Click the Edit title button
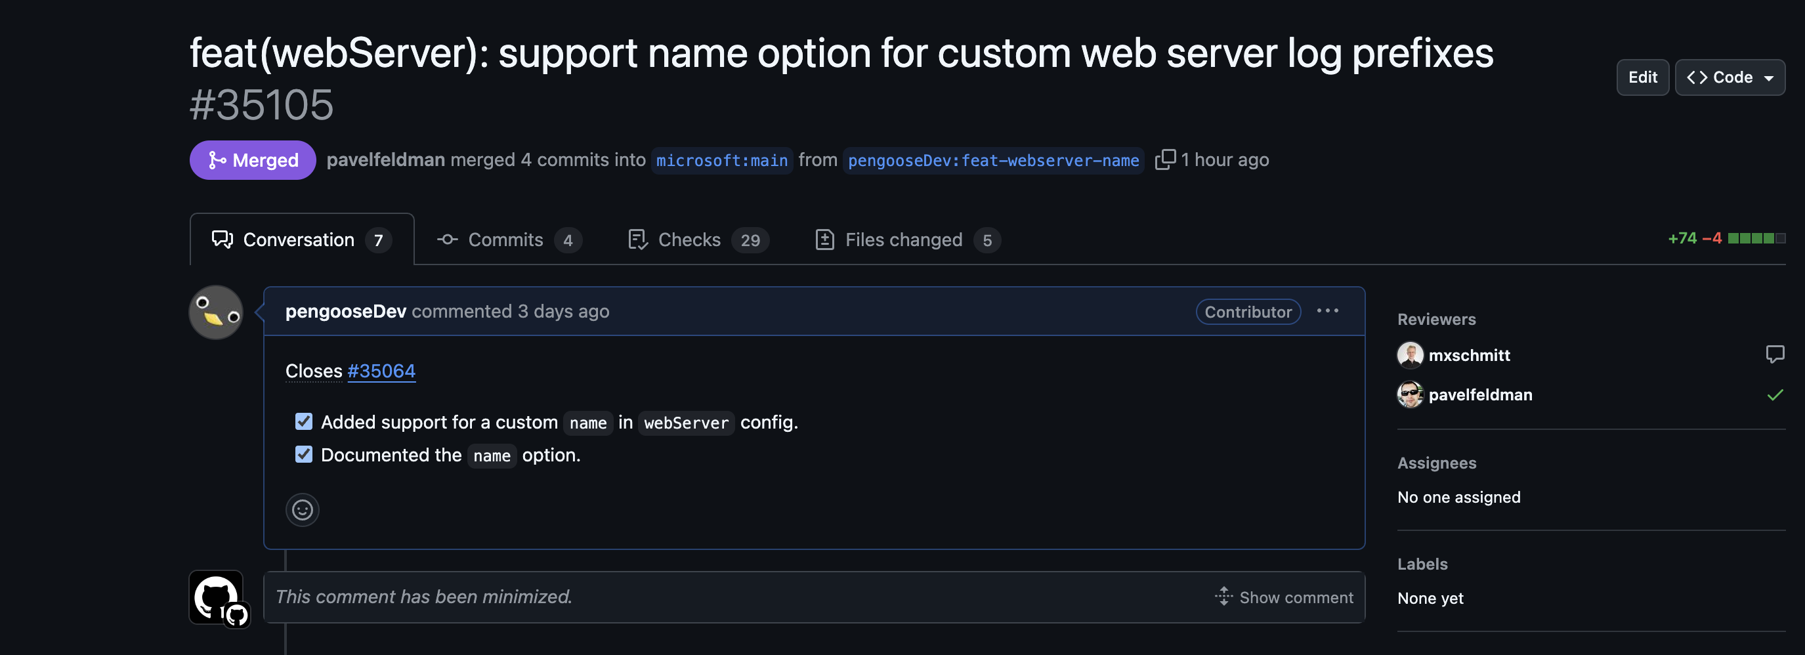1805x655 pixels. coord(1642,77)
